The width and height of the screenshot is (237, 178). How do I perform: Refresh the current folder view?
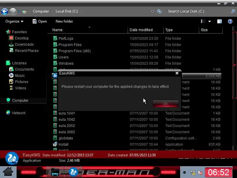click(x=159, y=11)
